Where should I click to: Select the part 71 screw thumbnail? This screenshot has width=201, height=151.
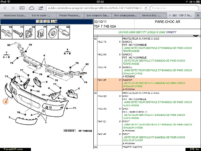(18, 32)
